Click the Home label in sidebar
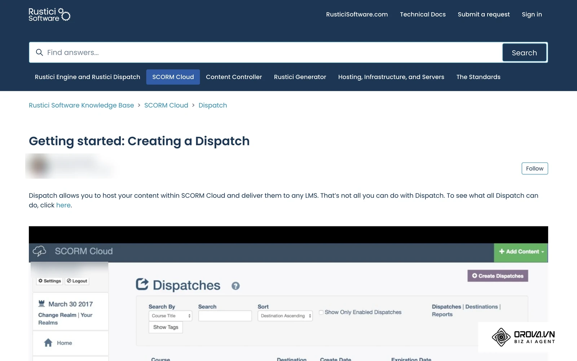This screenshot has width=577, height=361. 65,343
